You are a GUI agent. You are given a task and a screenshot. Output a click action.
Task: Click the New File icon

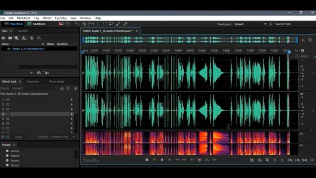[x=16, y=38]
